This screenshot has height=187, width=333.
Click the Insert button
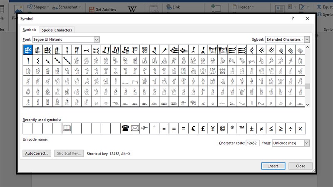(273, 166)
